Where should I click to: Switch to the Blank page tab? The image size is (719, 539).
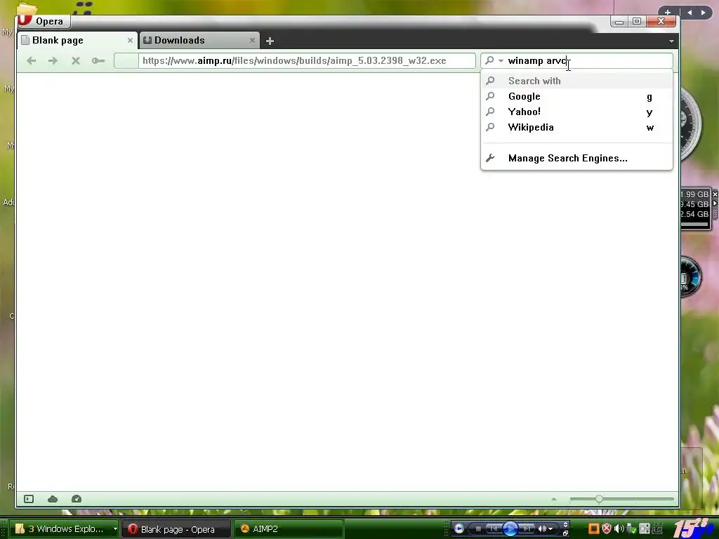[77, 40]
